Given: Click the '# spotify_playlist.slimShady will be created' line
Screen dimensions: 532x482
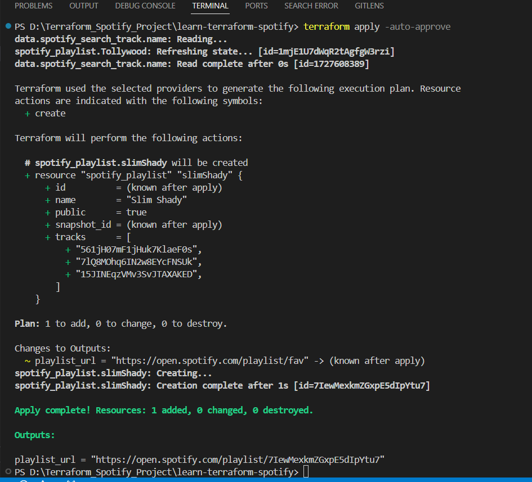Looking at the screenshot, I should click(x=136, y=163).
